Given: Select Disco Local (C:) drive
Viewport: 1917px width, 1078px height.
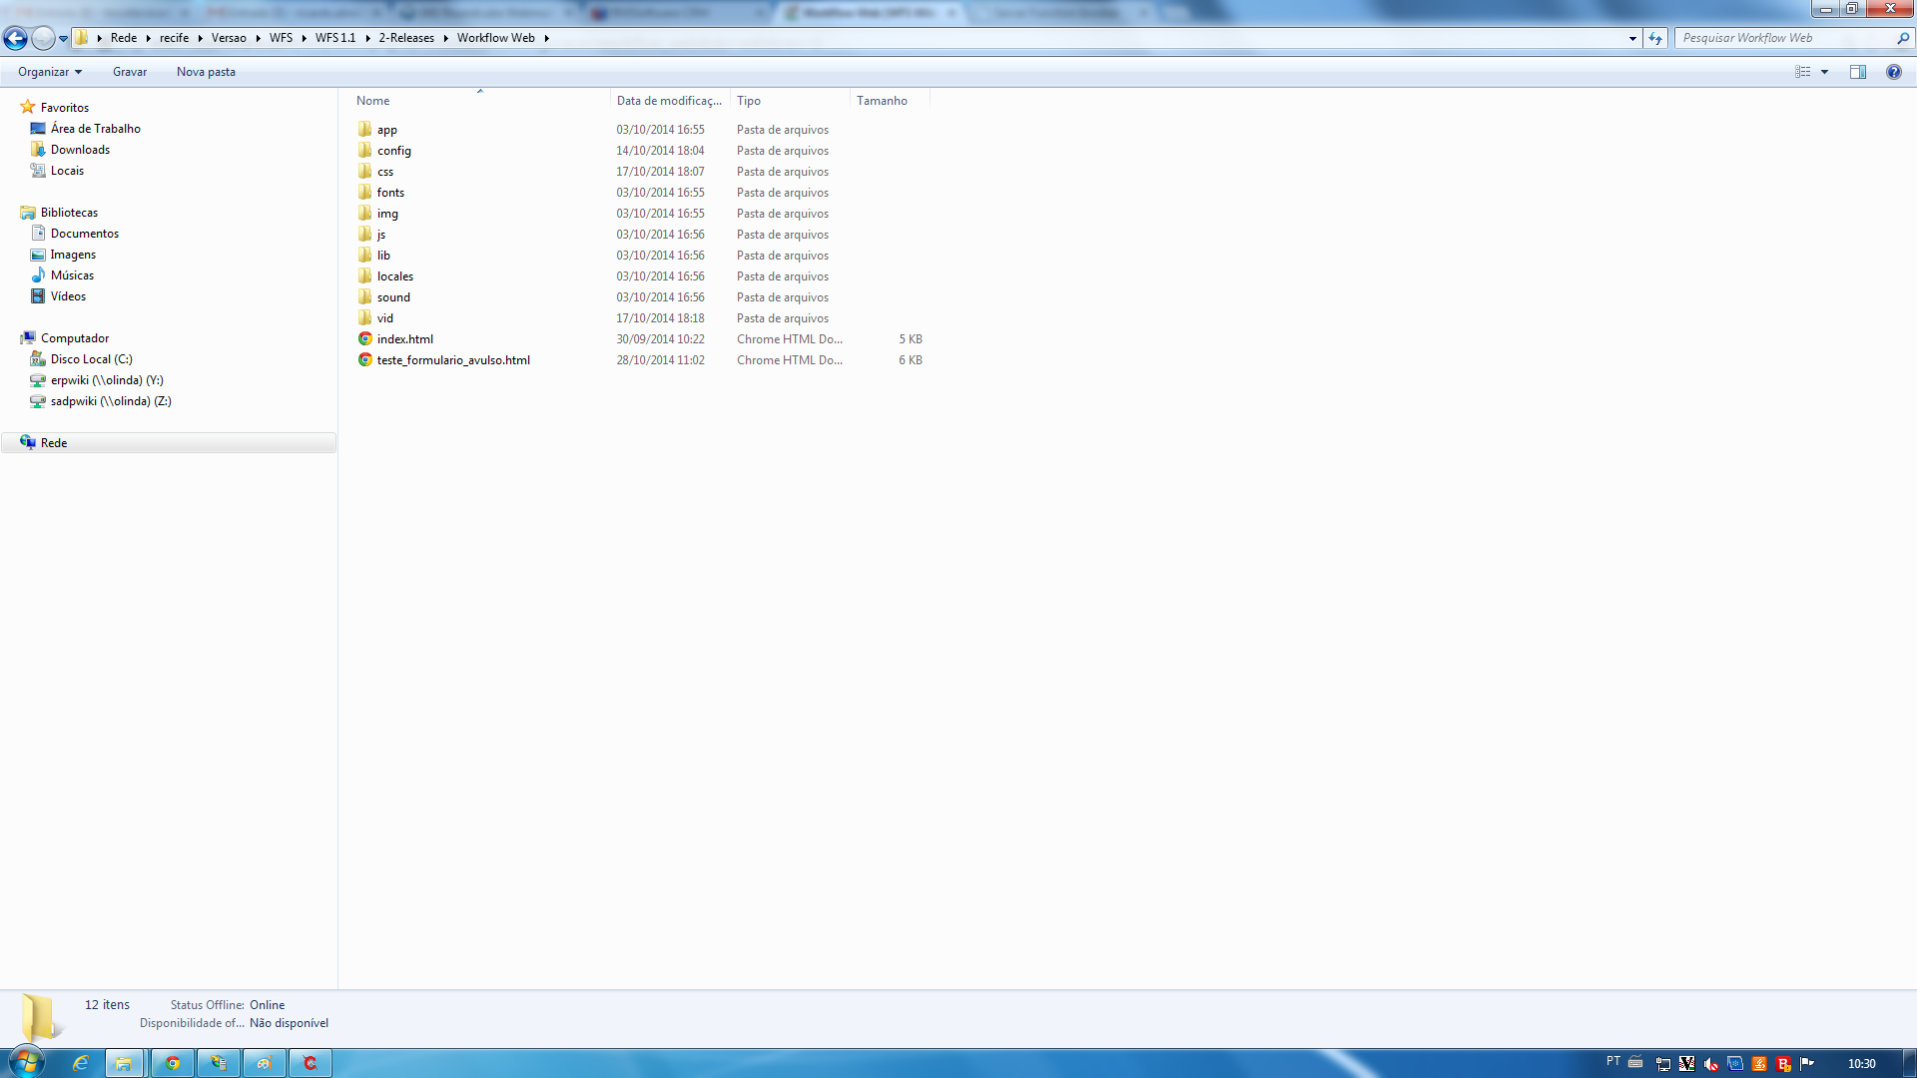Looking at the screenshot, I should click(x=91, y=359).
